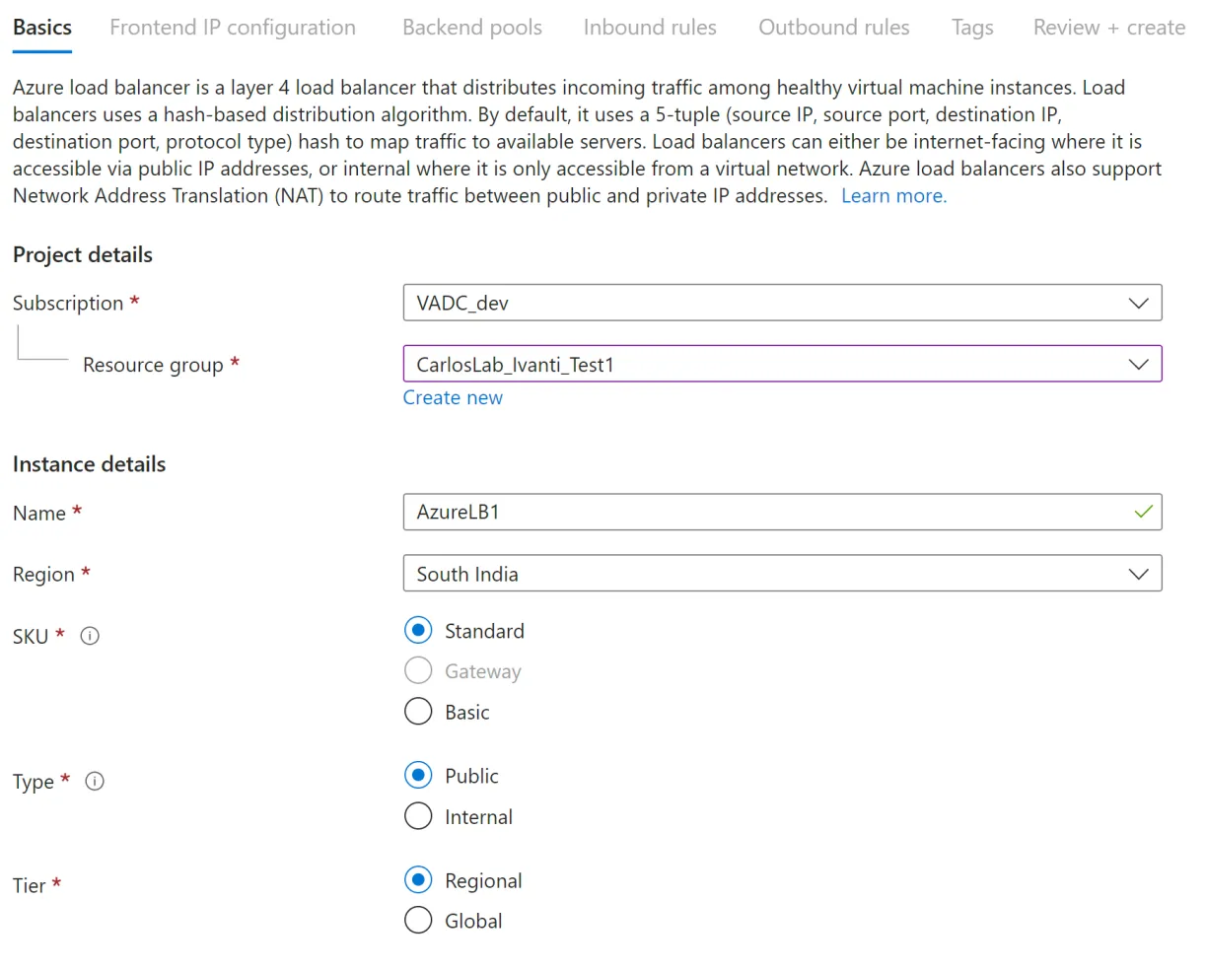The width and height of the screenshot is (1205, 969).
Task: Select the Standard SKU radio button
Action: coord(418,630)
